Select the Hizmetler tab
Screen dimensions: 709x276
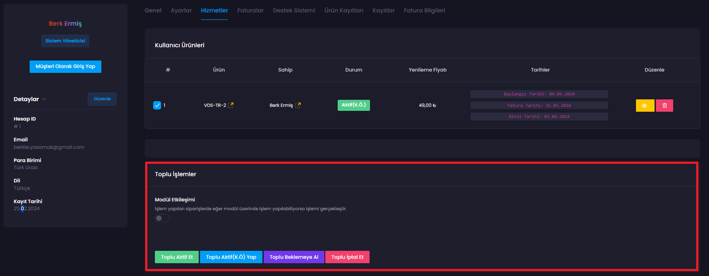click(x=215, y=11)
